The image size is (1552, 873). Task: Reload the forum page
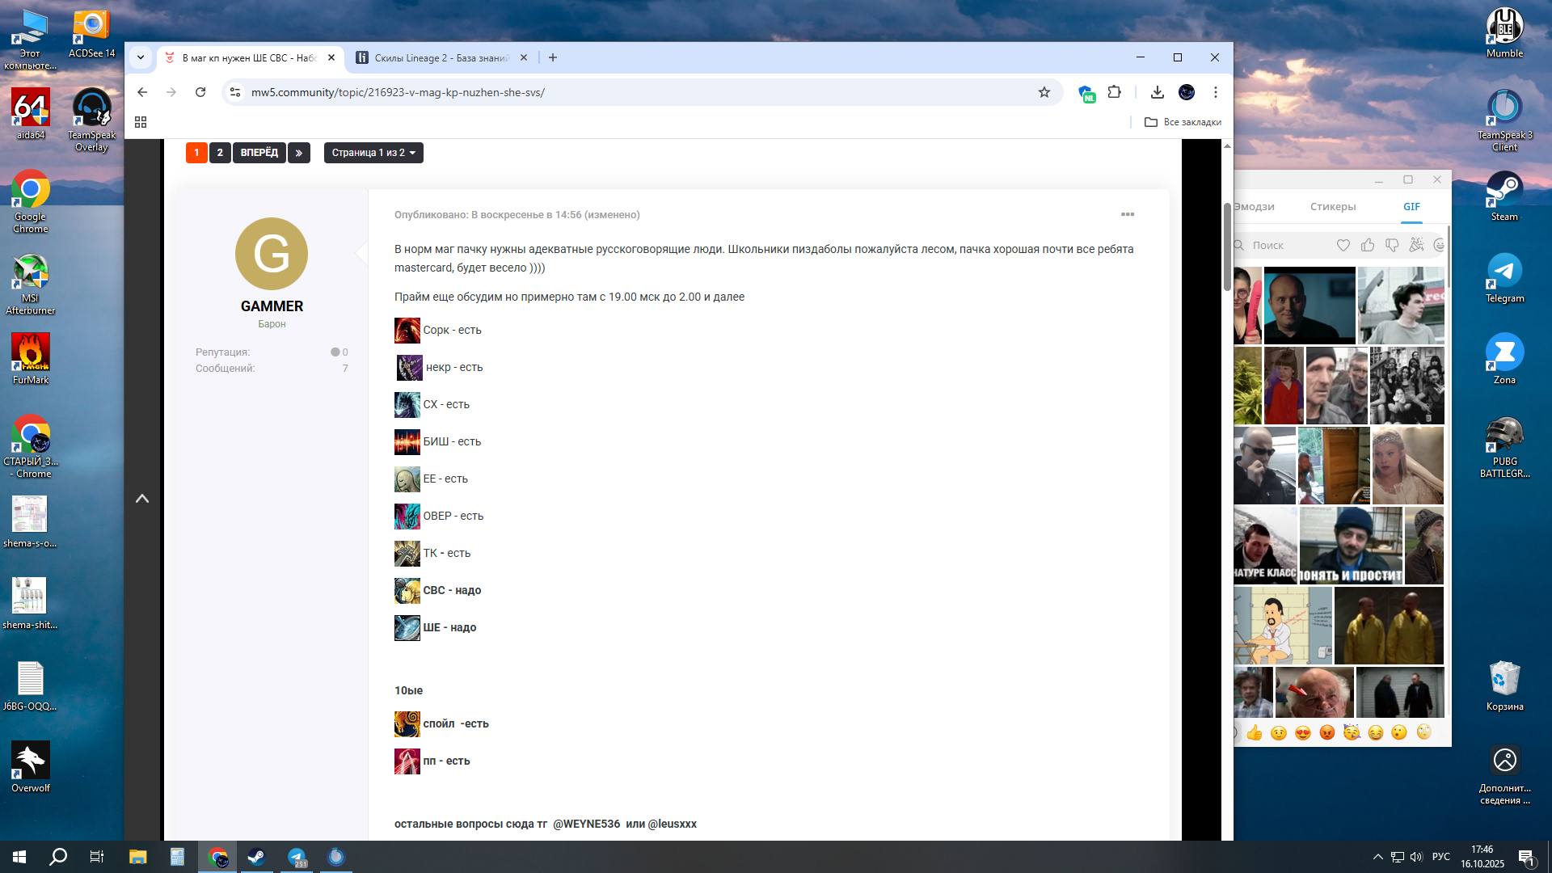point(200,92)
